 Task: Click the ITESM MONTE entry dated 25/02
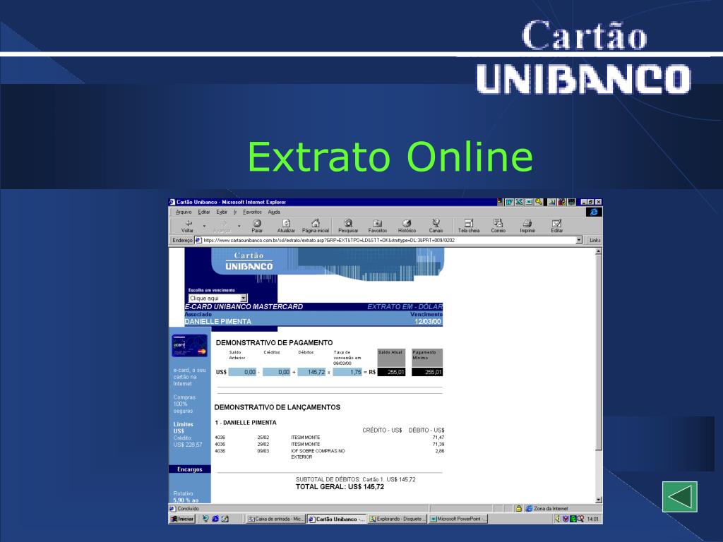[x=330, y=438]
